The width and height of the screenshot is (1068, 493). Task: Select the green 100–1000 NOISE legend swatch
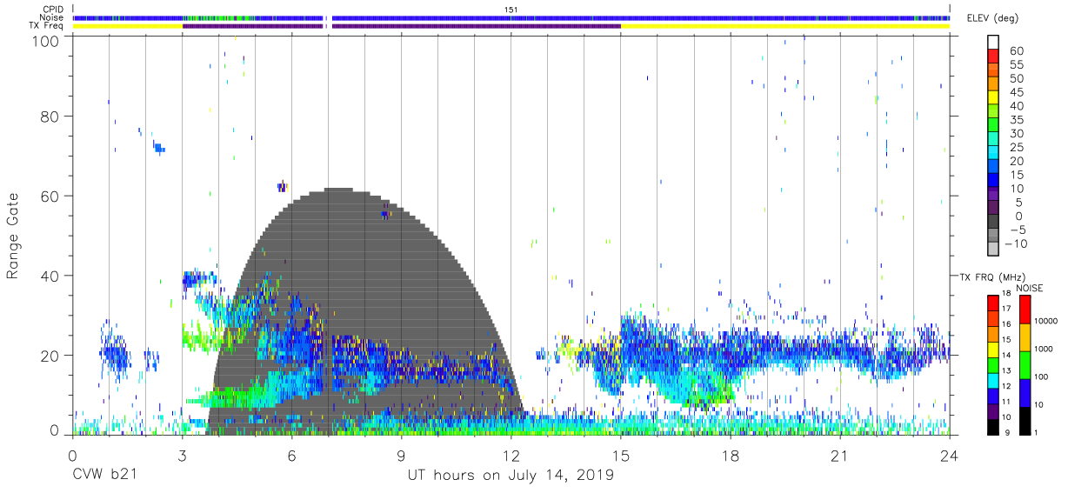pyautogui.click(x=1025, y=363)
